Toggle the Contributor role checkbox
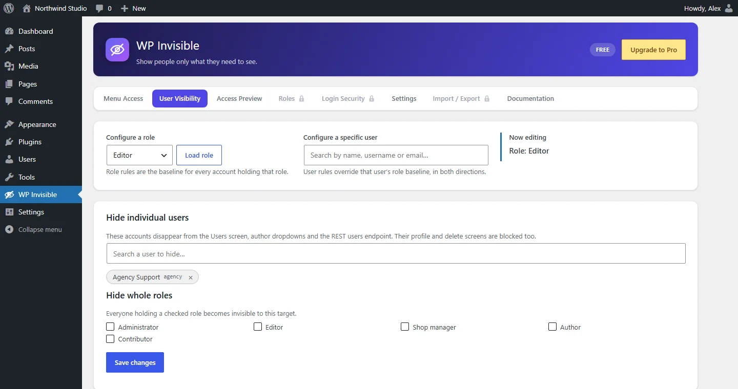The width and height of the screenshot is (738, 389). pos(110,339)
